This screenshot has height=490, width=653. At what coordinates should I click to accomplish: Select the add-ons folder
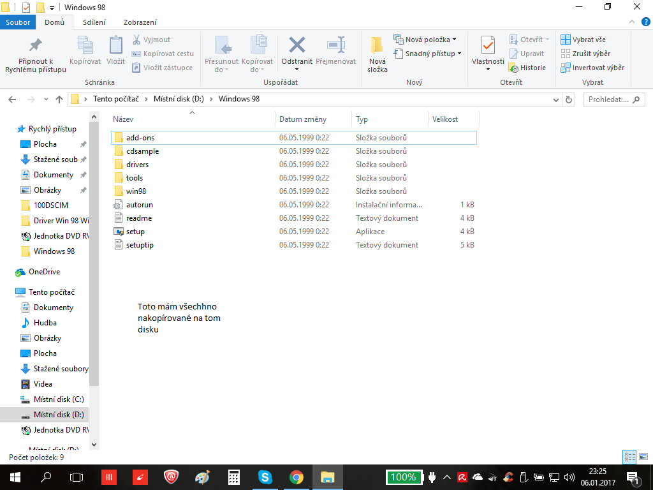(293, 138)
